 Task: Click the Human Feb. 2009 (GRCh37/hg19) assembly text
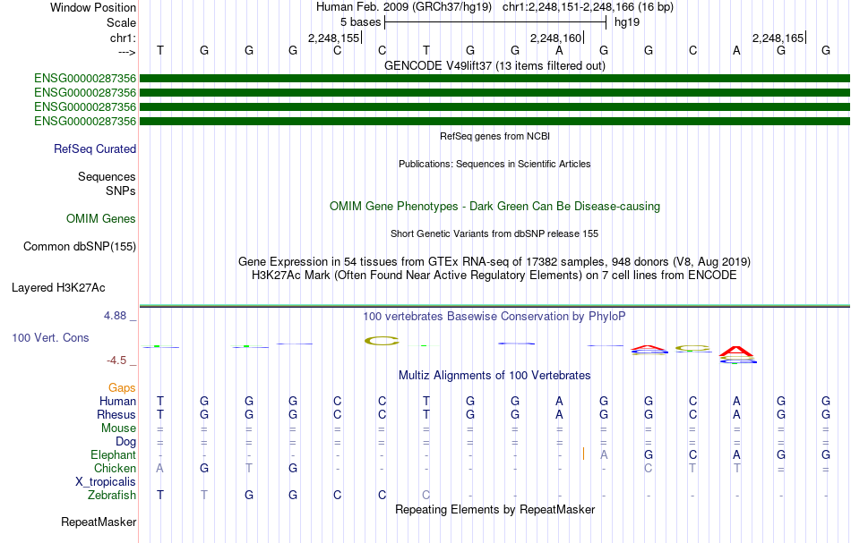pyautogui.click(x=404, y=7)
